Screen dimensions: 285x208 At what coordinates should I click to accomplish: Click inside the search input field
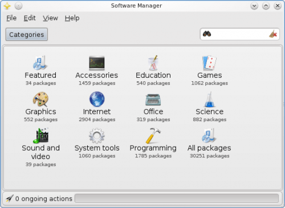(x=240, y=34)
